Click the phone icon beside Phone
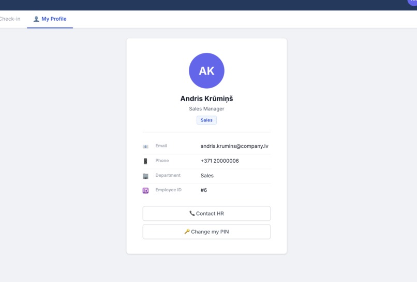 145,161
